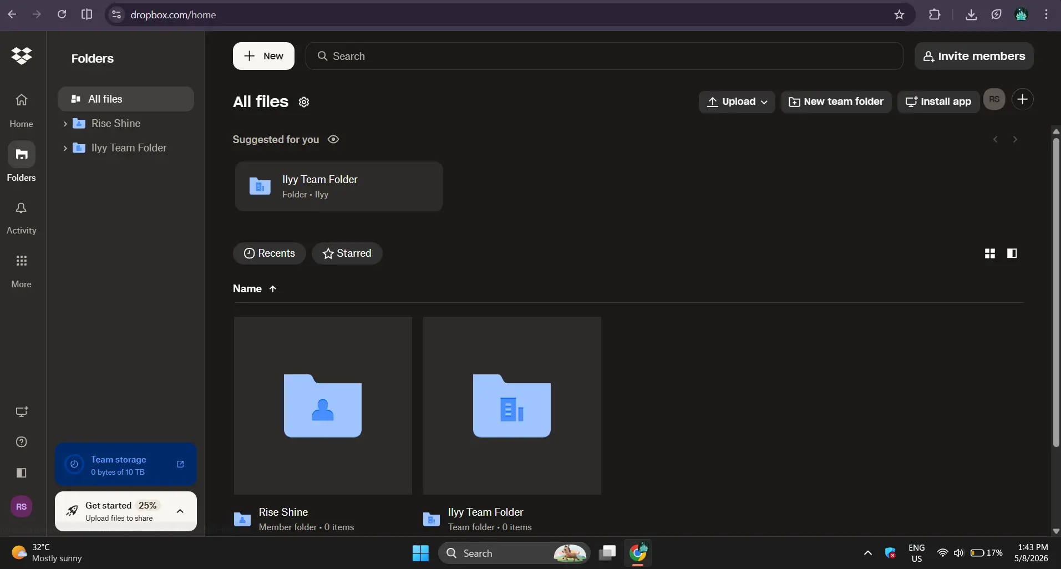Image resolution: width=1061 pixels, height=569 pixels.
Task: Show previous suggested items arrow
Action: (996, 140)
